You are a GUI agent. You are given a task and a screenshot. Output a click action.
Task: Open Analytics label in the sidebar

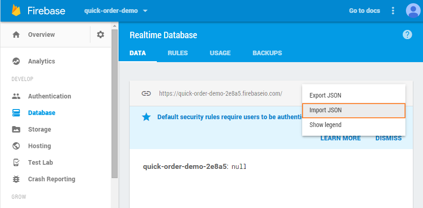pyautogui.click(x=42, y=61)
